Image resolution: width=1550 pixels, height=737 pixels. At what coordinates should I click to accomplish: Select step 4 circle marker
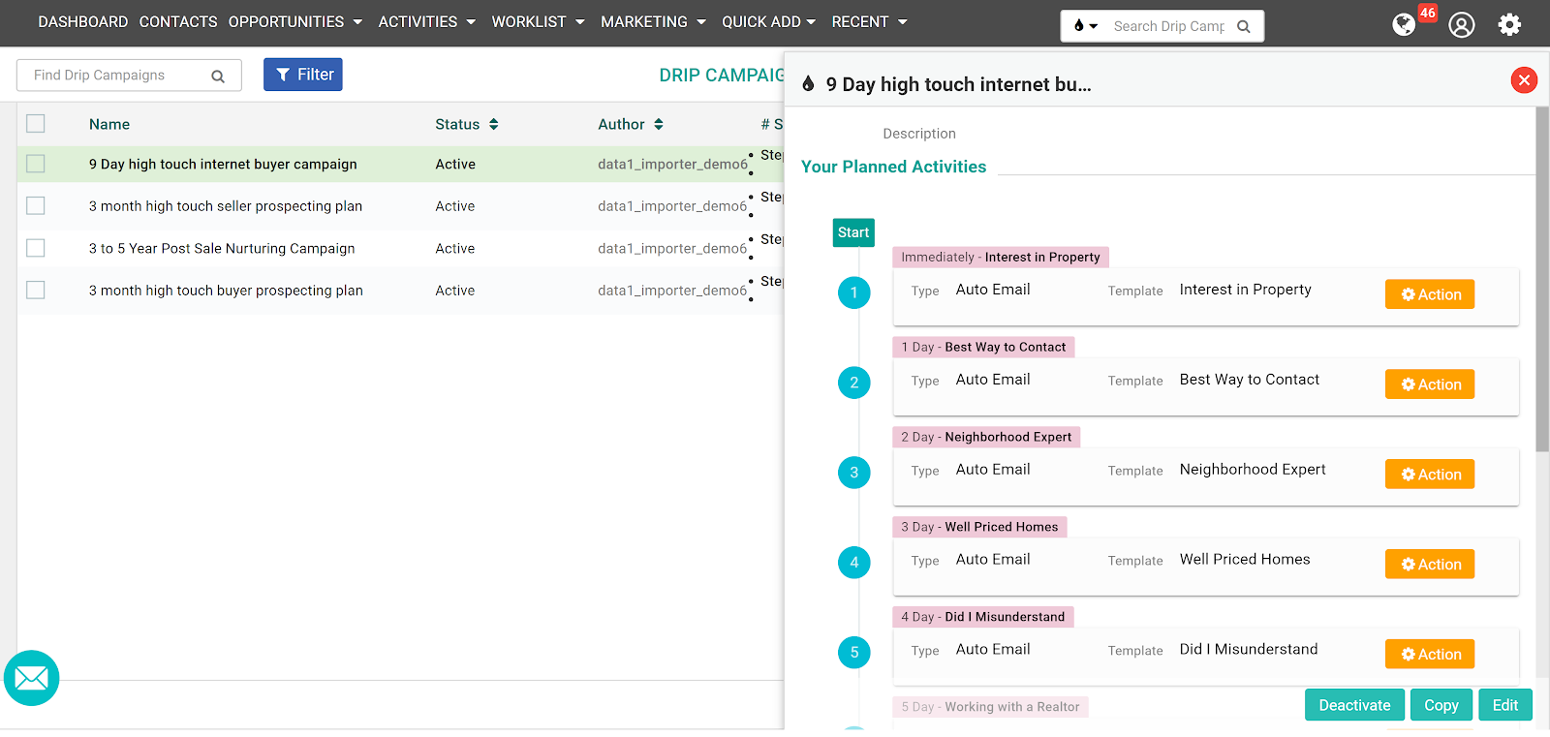[853, 563]
